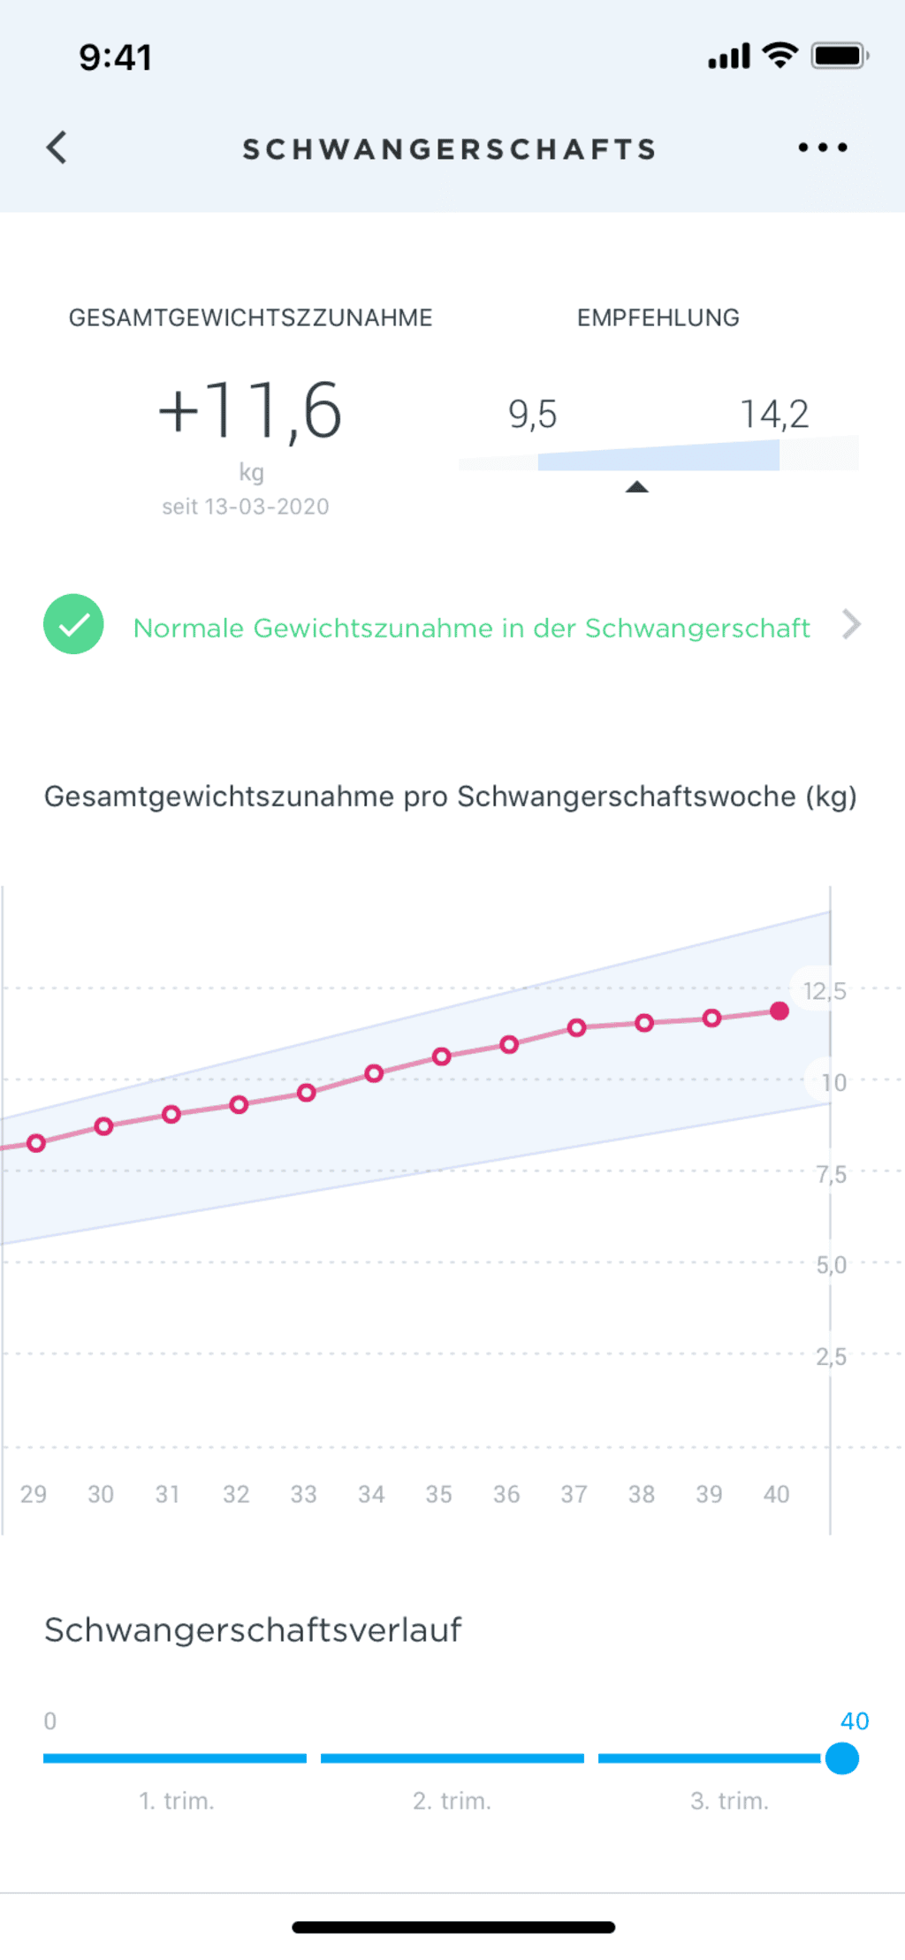
Task: Tap the blue week 40 slider handle
Action: 842,1758
